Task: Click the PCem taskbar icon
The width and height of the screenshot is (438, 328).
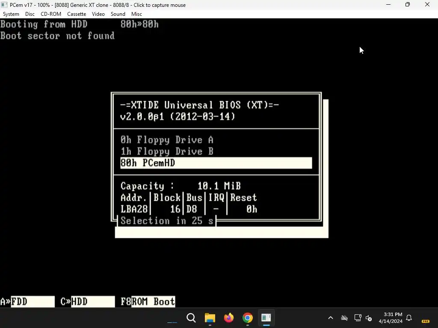Action: coord(266,318)
